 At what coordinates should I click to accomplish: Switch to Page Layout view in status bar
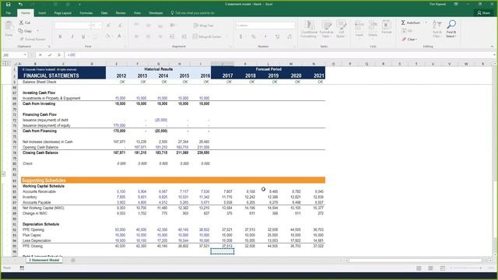[430, 268]
